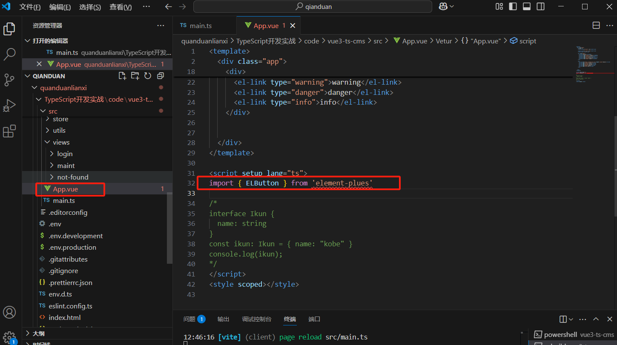The image size is (617, 345).
Task: Open Explorer views ellipsis next to 资源管理器
Action: 161,26
